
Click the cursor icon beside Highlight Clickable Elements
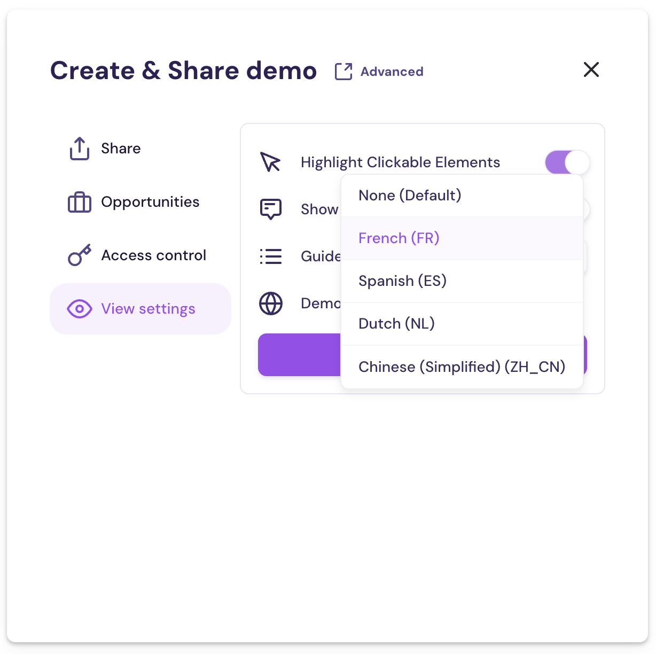click(270, 162)
